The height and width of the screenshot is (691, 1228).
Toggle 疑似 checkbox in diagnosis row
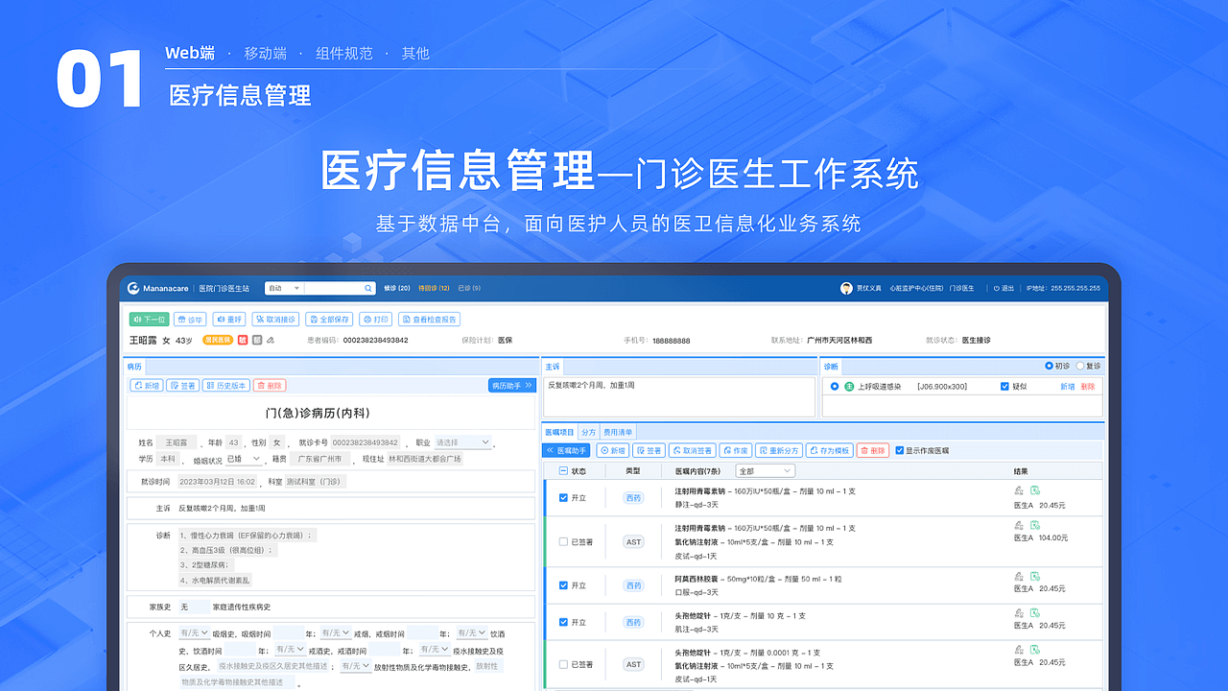1004,386
